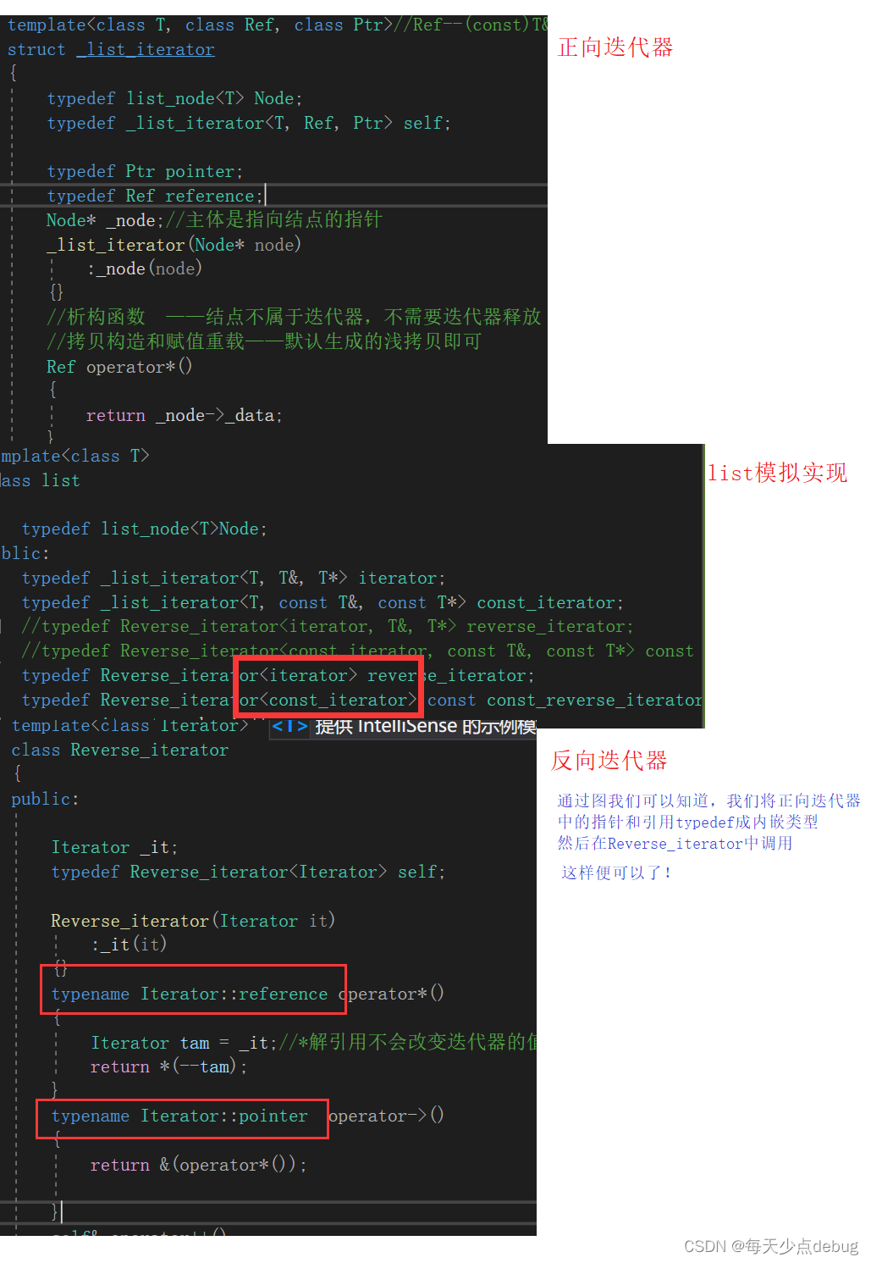Click the const_reverse_iterator typedef name

click(x=594, y=700)
